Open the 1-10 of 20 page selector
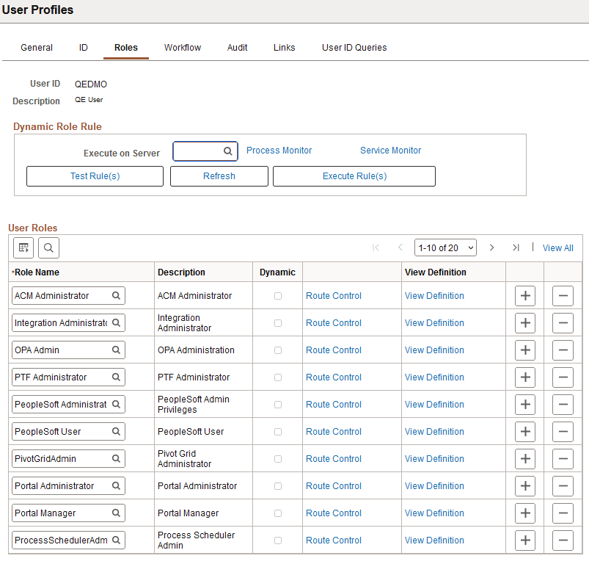This screenshot has height=564, width=589. click(445, 247)
